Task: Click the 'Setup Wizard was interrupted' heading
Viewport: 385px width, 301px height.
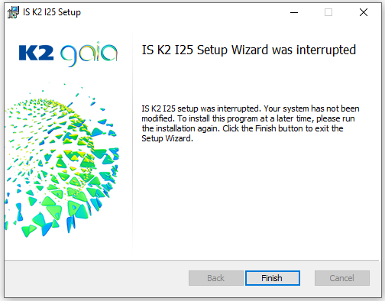Action: pyautogui.click(x=249, y=50)
